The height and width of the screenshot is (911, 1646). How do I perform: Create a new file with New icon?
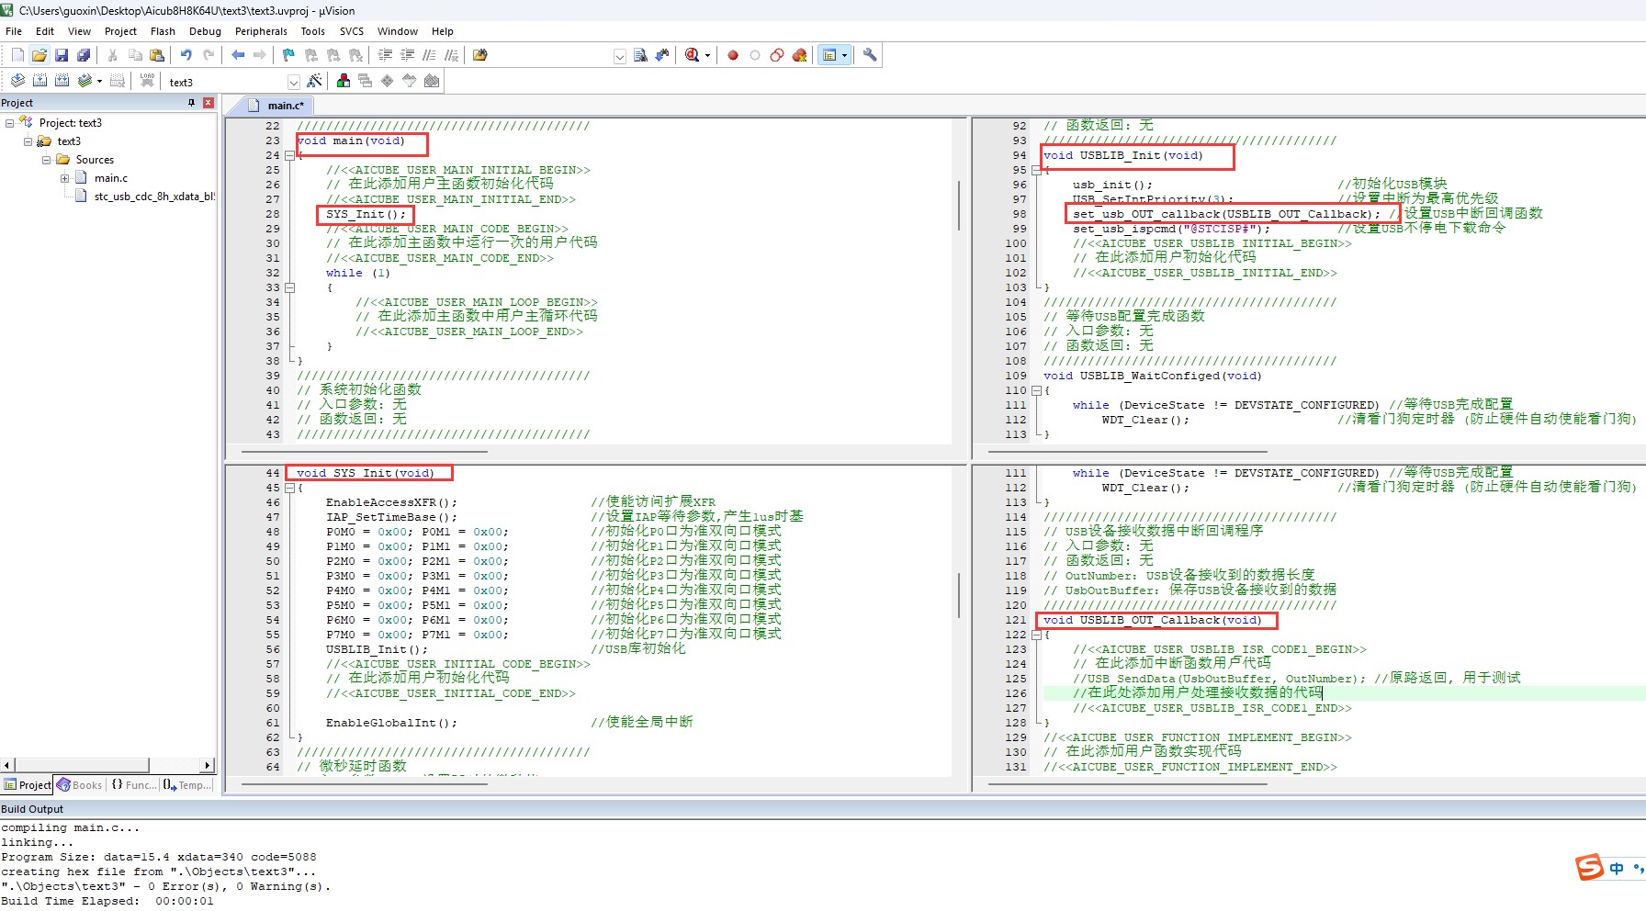pyautogui.click(x=17, y=55)
